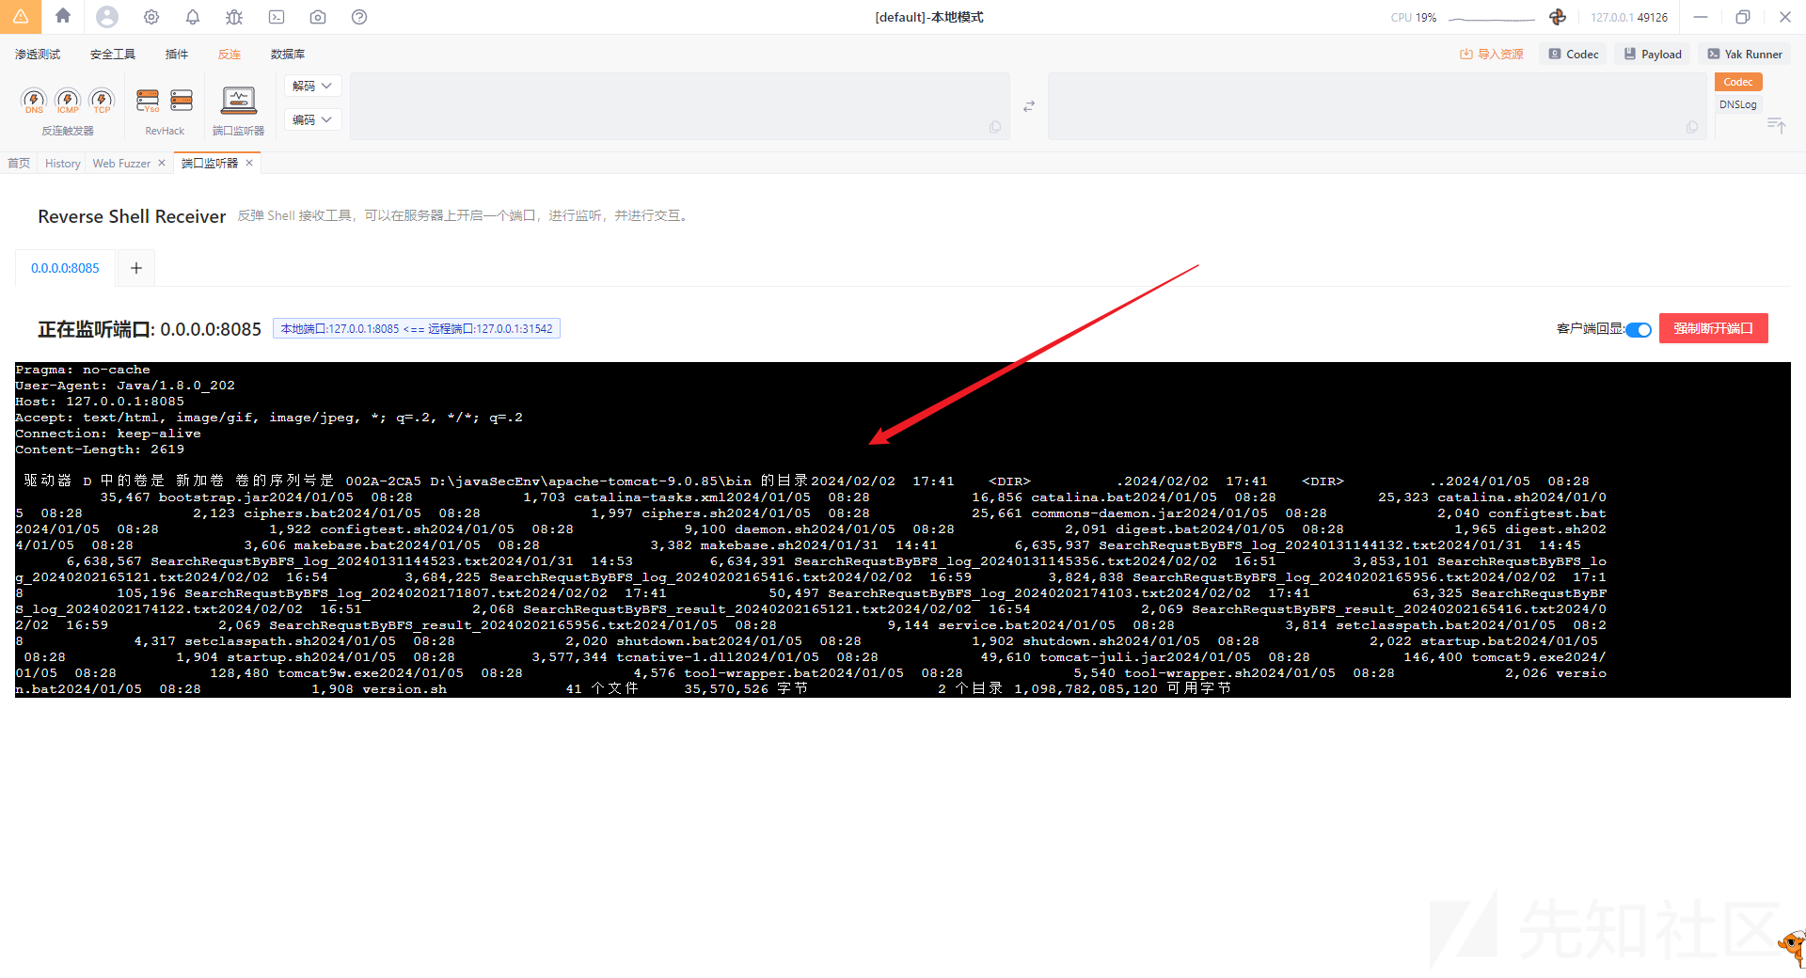
Task: Close the 端口监听器 tab
Action: click(249, 163)
